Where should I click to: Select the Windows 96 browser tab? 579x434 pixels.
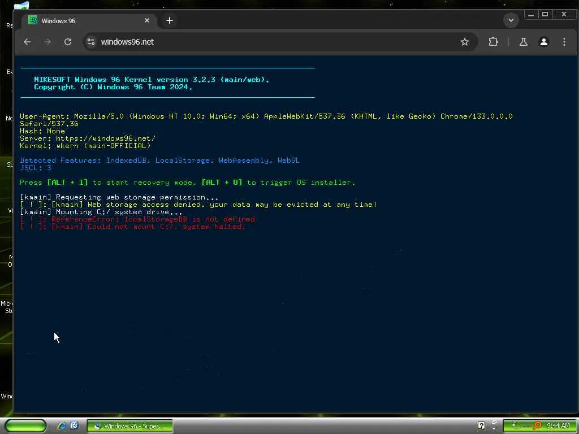[x=90, y=20]
